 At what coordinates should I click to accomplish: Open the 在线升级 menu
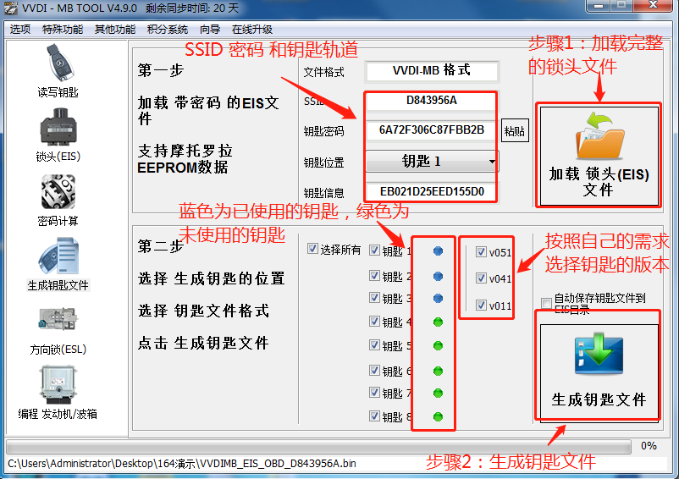(x=252, y=30)
